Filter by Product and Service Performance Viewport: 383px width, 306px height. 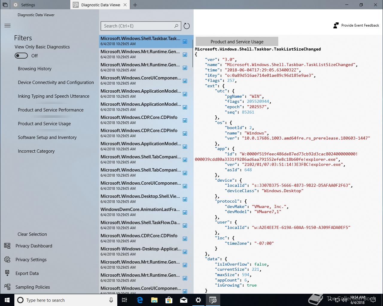[51, 110]
